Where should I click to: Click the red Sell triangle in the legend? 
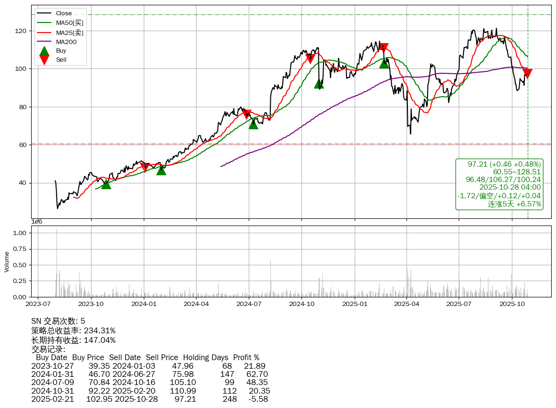(44, 60)
